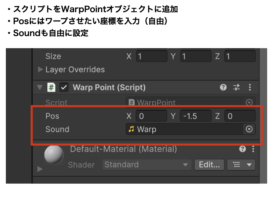Open presets for Warp Point component

pyautogui.click(x=236, y=87)
